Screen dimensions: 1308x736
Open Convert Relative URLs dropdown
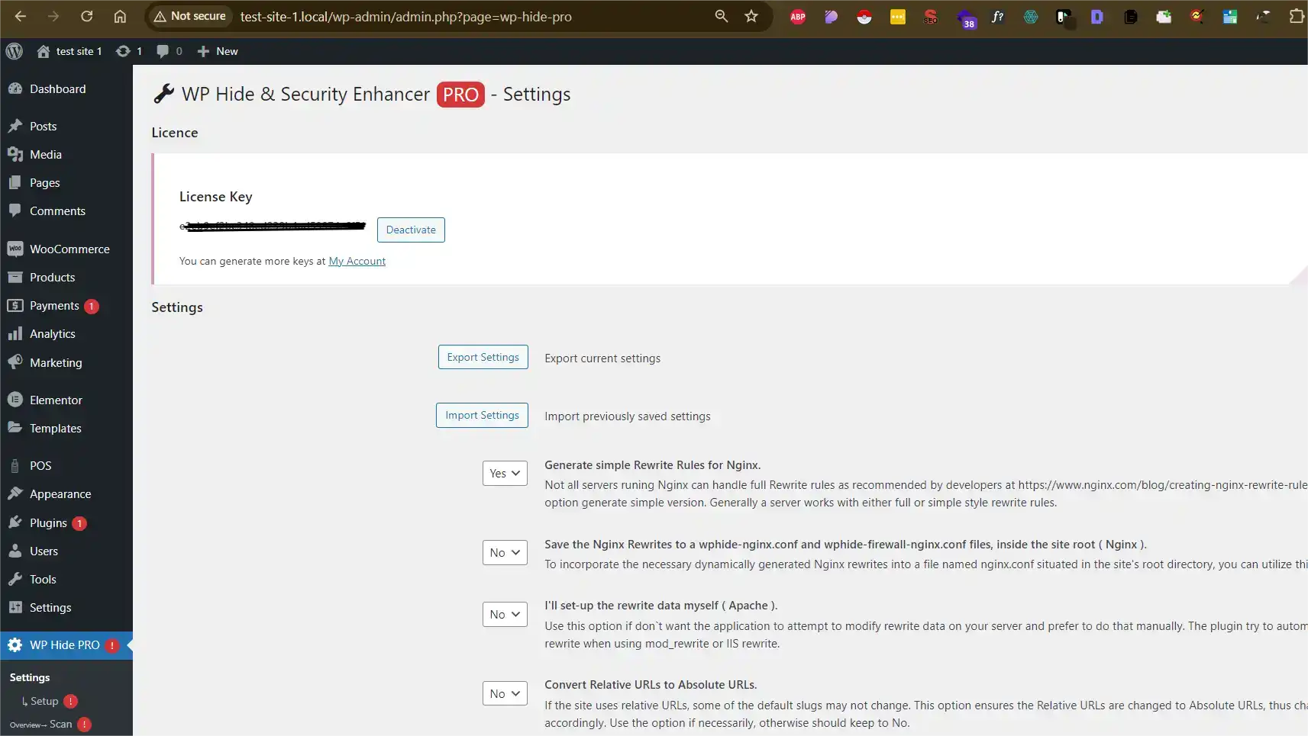click(505, 693)
